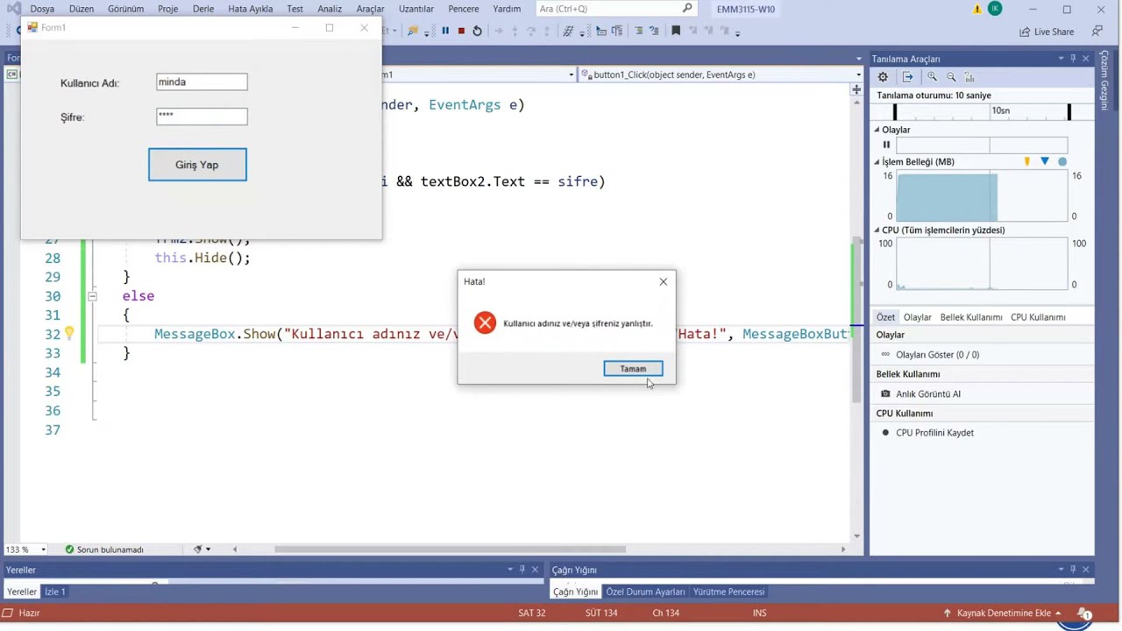Collapse the Olaylar section triangle
1122x631 pixels.
pos(877,130)
